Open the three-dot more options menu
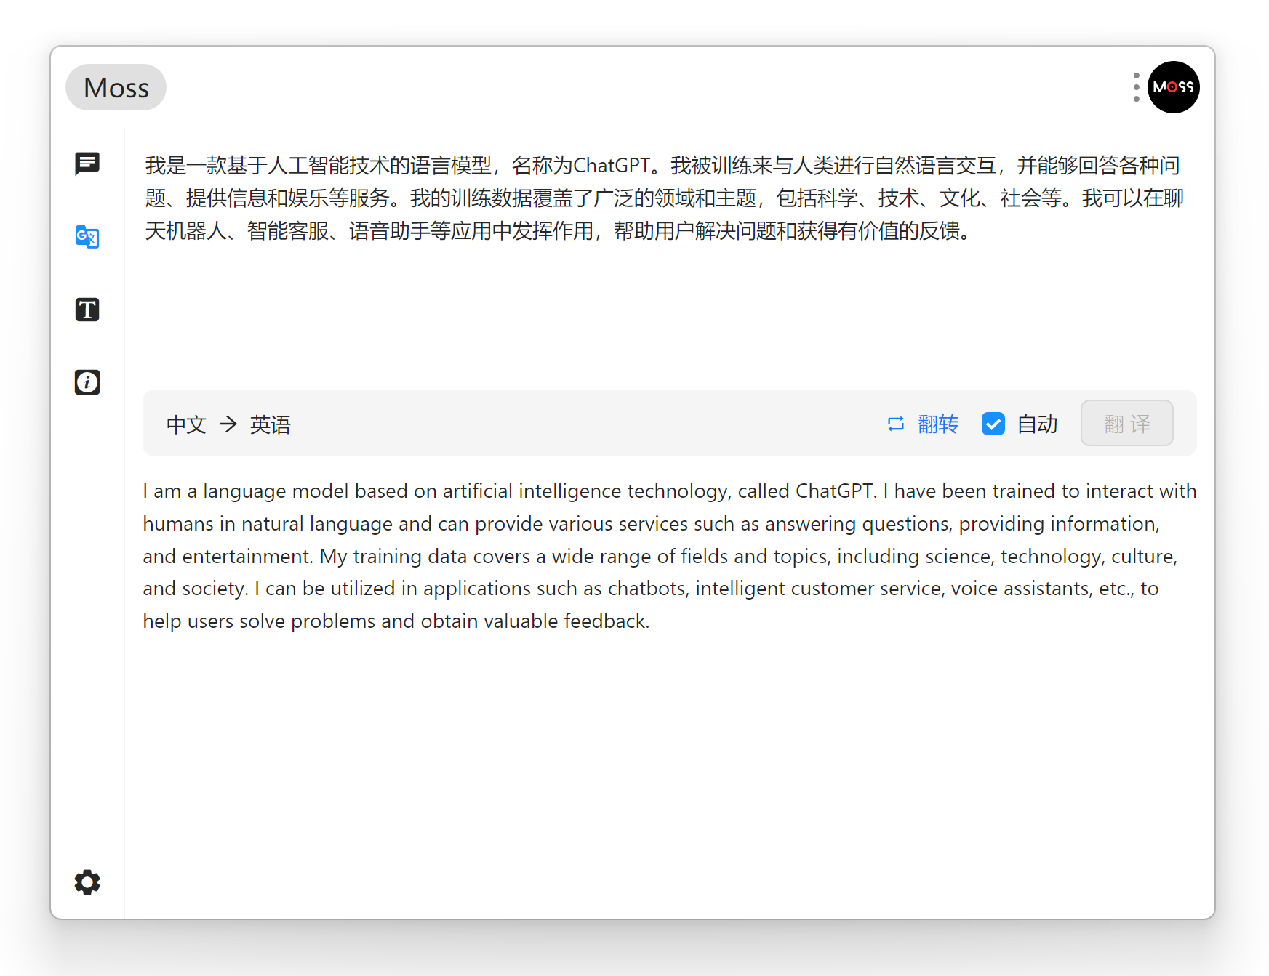Screen dimensions: 1269x976 (1136, 87)
